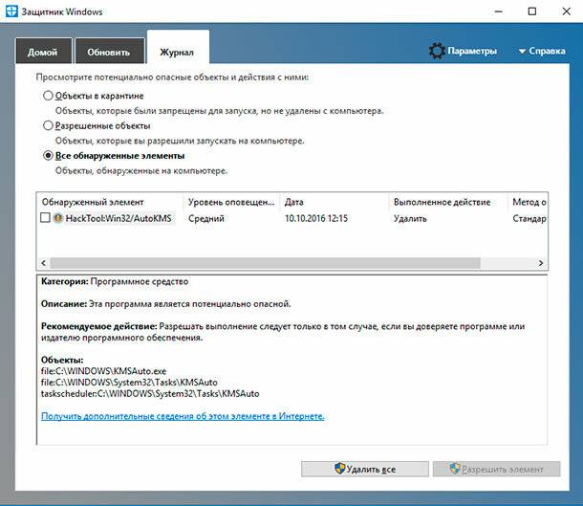Click the file:C:\WINDOWS\System32\Tasks\KMSAuto path text

(x=129, y=382)
